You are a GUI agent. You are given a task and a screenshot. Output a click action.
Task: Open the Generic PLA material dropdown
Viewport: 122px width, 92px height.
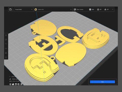(53, 9)
